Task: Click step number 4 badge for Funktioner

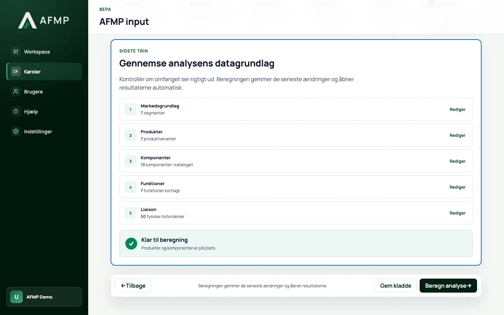Action: (131, 187)
